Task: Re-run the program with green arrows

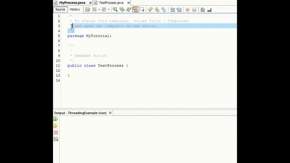Action: coord(56,119)
